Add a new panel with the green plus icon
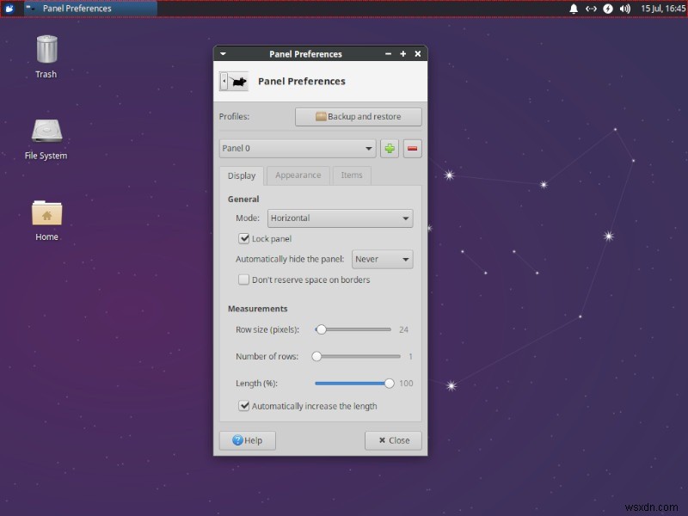Screen dimensions: 688x516 click(390, 148)
